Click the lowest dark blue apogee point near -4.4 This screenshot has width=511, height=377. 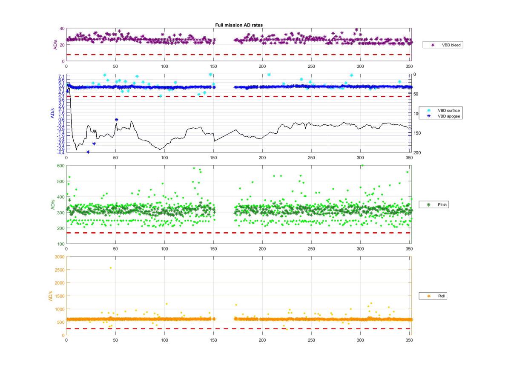click(88, 152)
